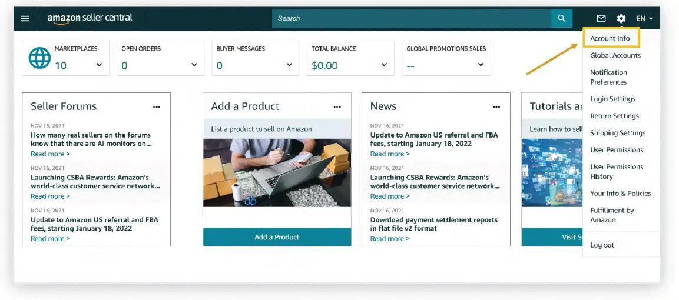The width and height of the screenshot is (679, 300).
Task: Open Your Info & Policies menu item
Action: point(621,193)
